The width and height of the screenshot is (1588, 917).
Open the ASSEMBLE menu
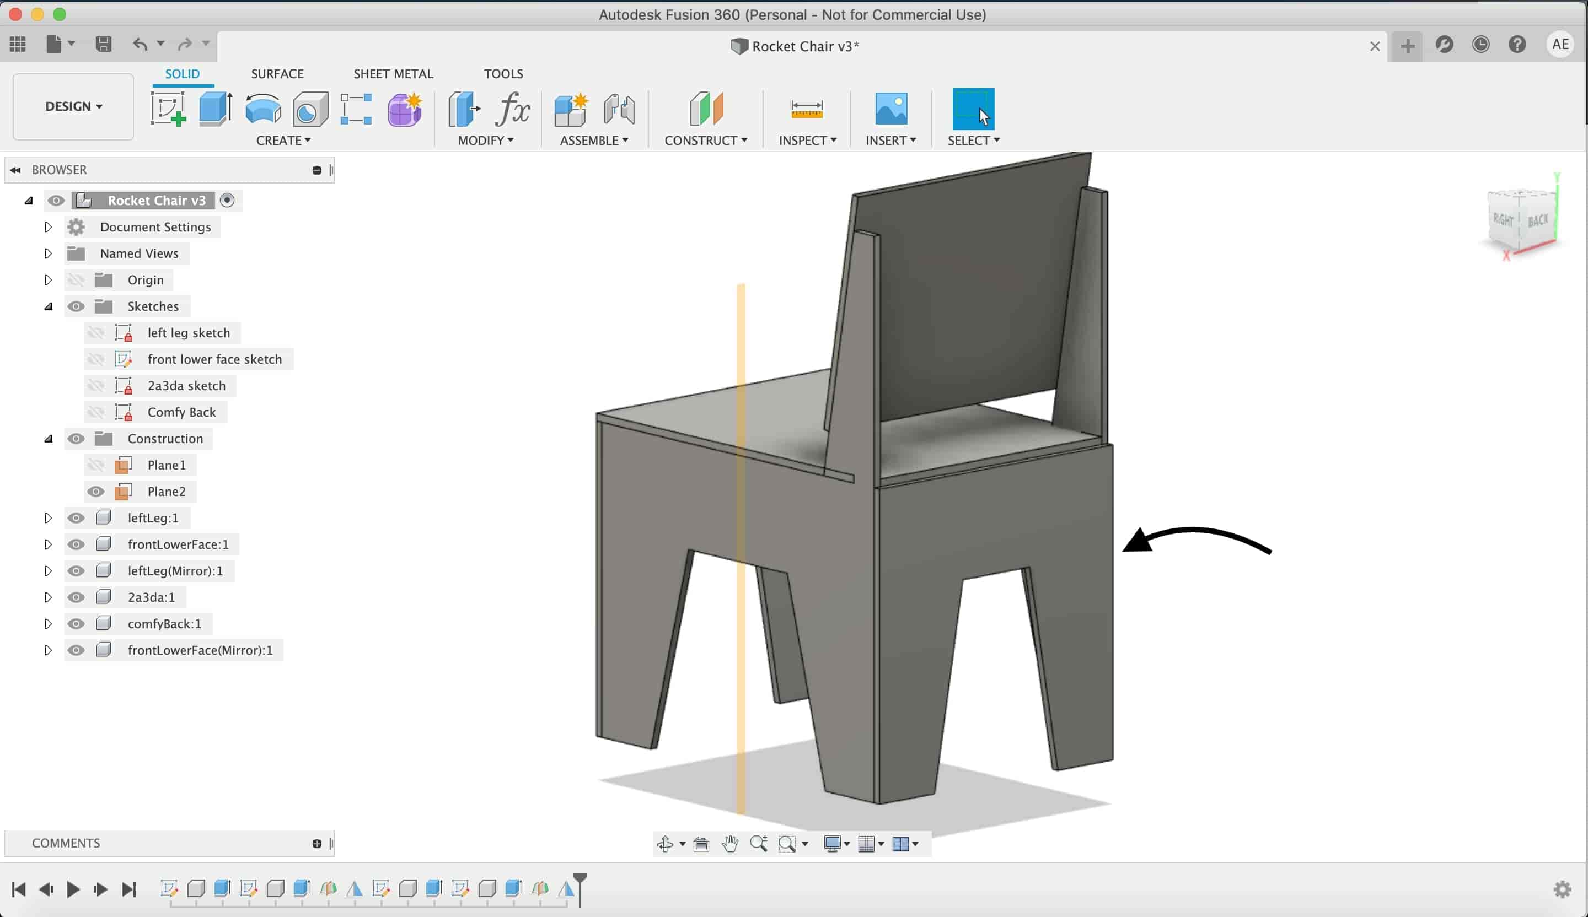point(594,141)
